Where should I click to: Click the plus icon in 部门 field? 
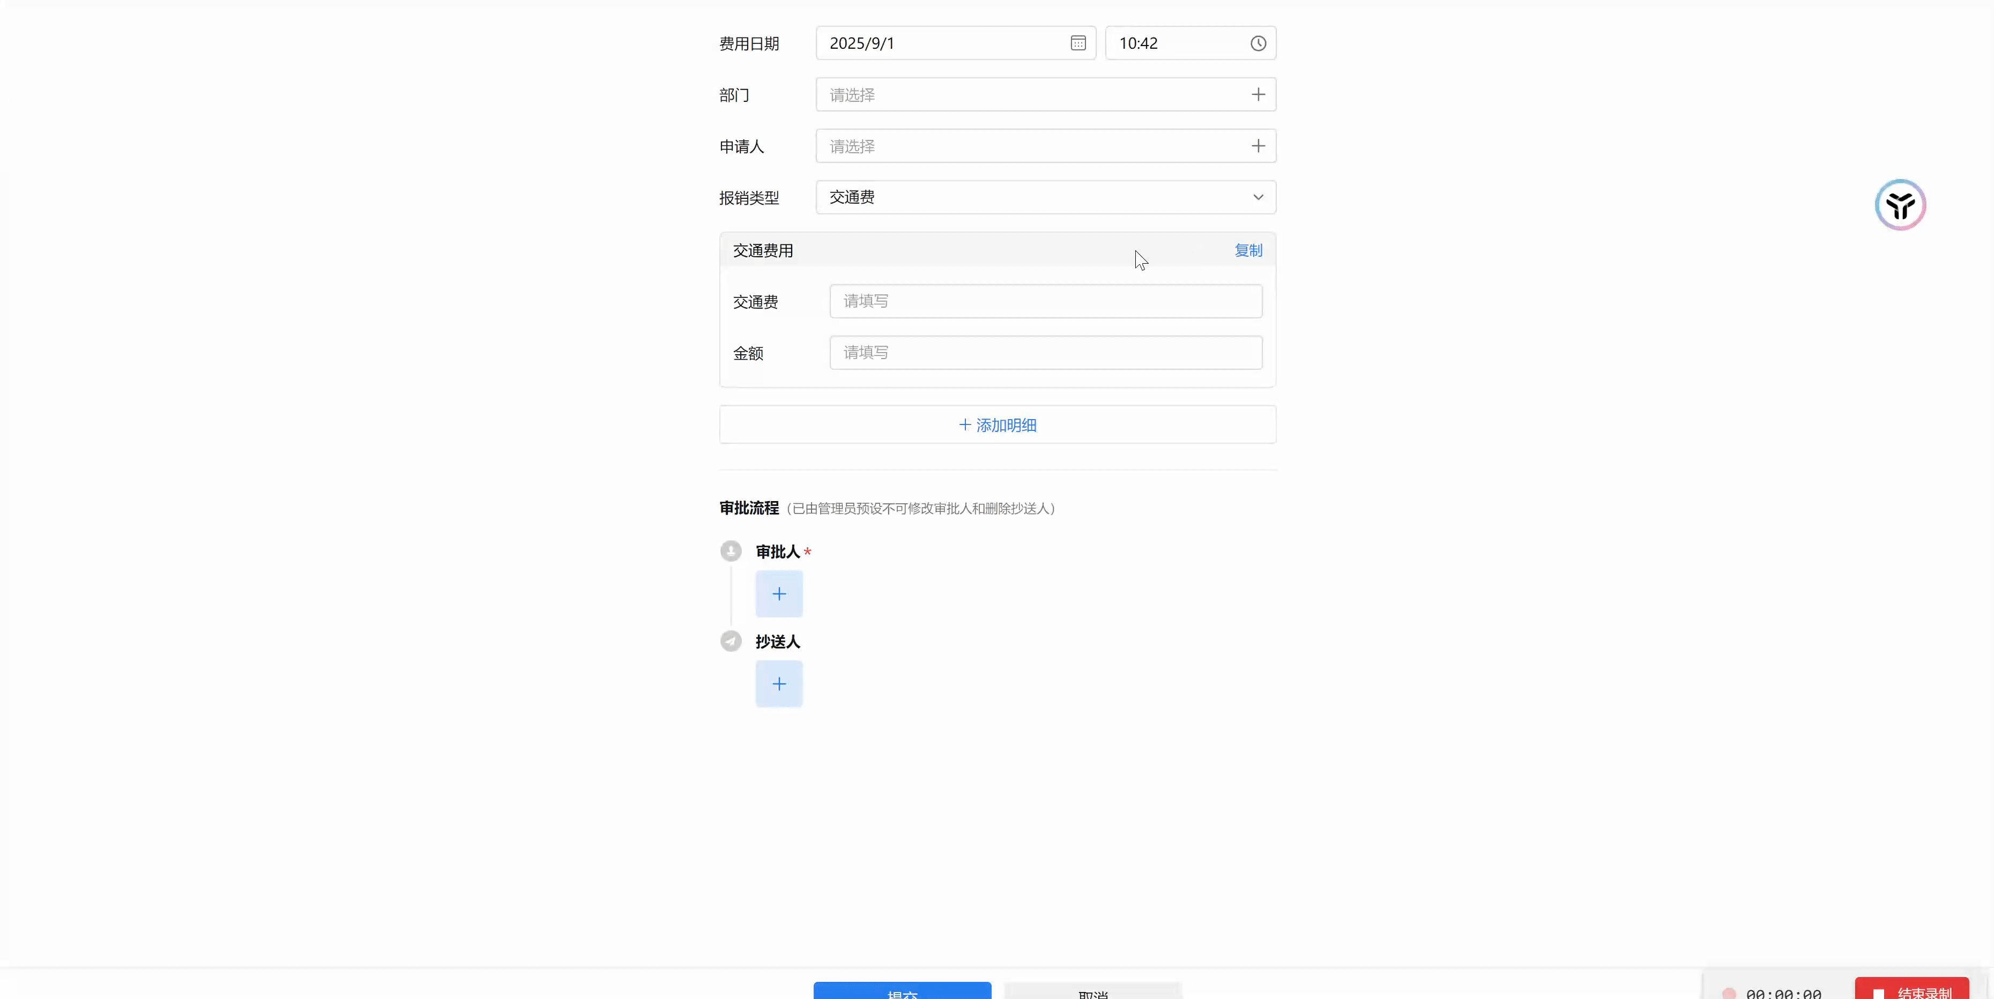[x=1258, y=94]
